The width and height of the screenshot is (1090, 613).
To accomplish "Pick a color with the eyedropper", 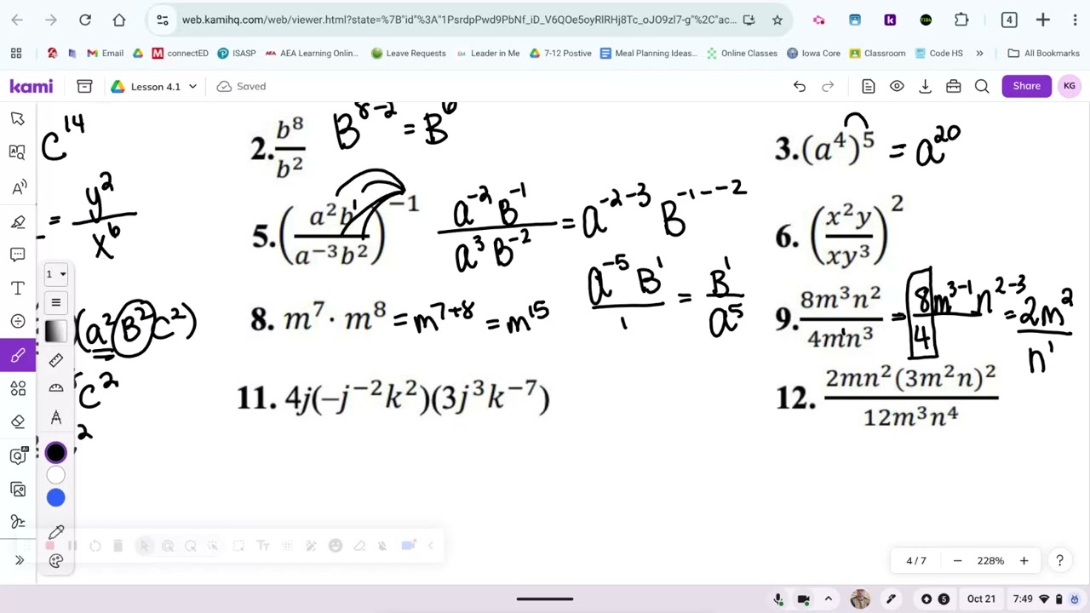I will [x=56, y=533].
